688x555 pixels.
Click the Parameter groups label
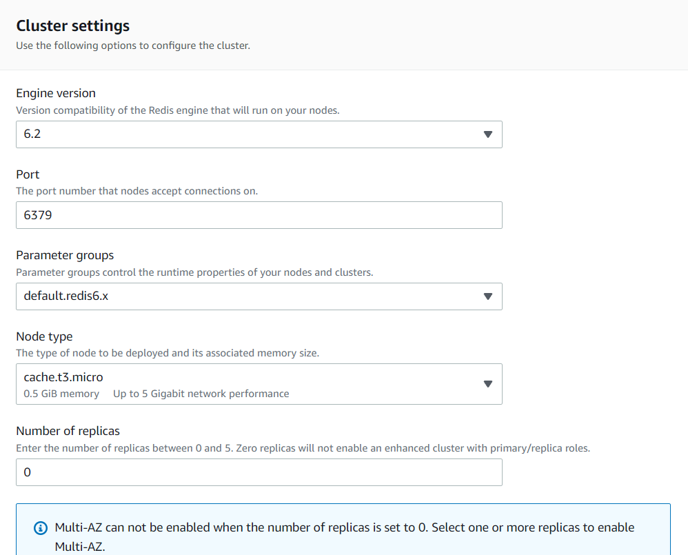click(65, 254)
